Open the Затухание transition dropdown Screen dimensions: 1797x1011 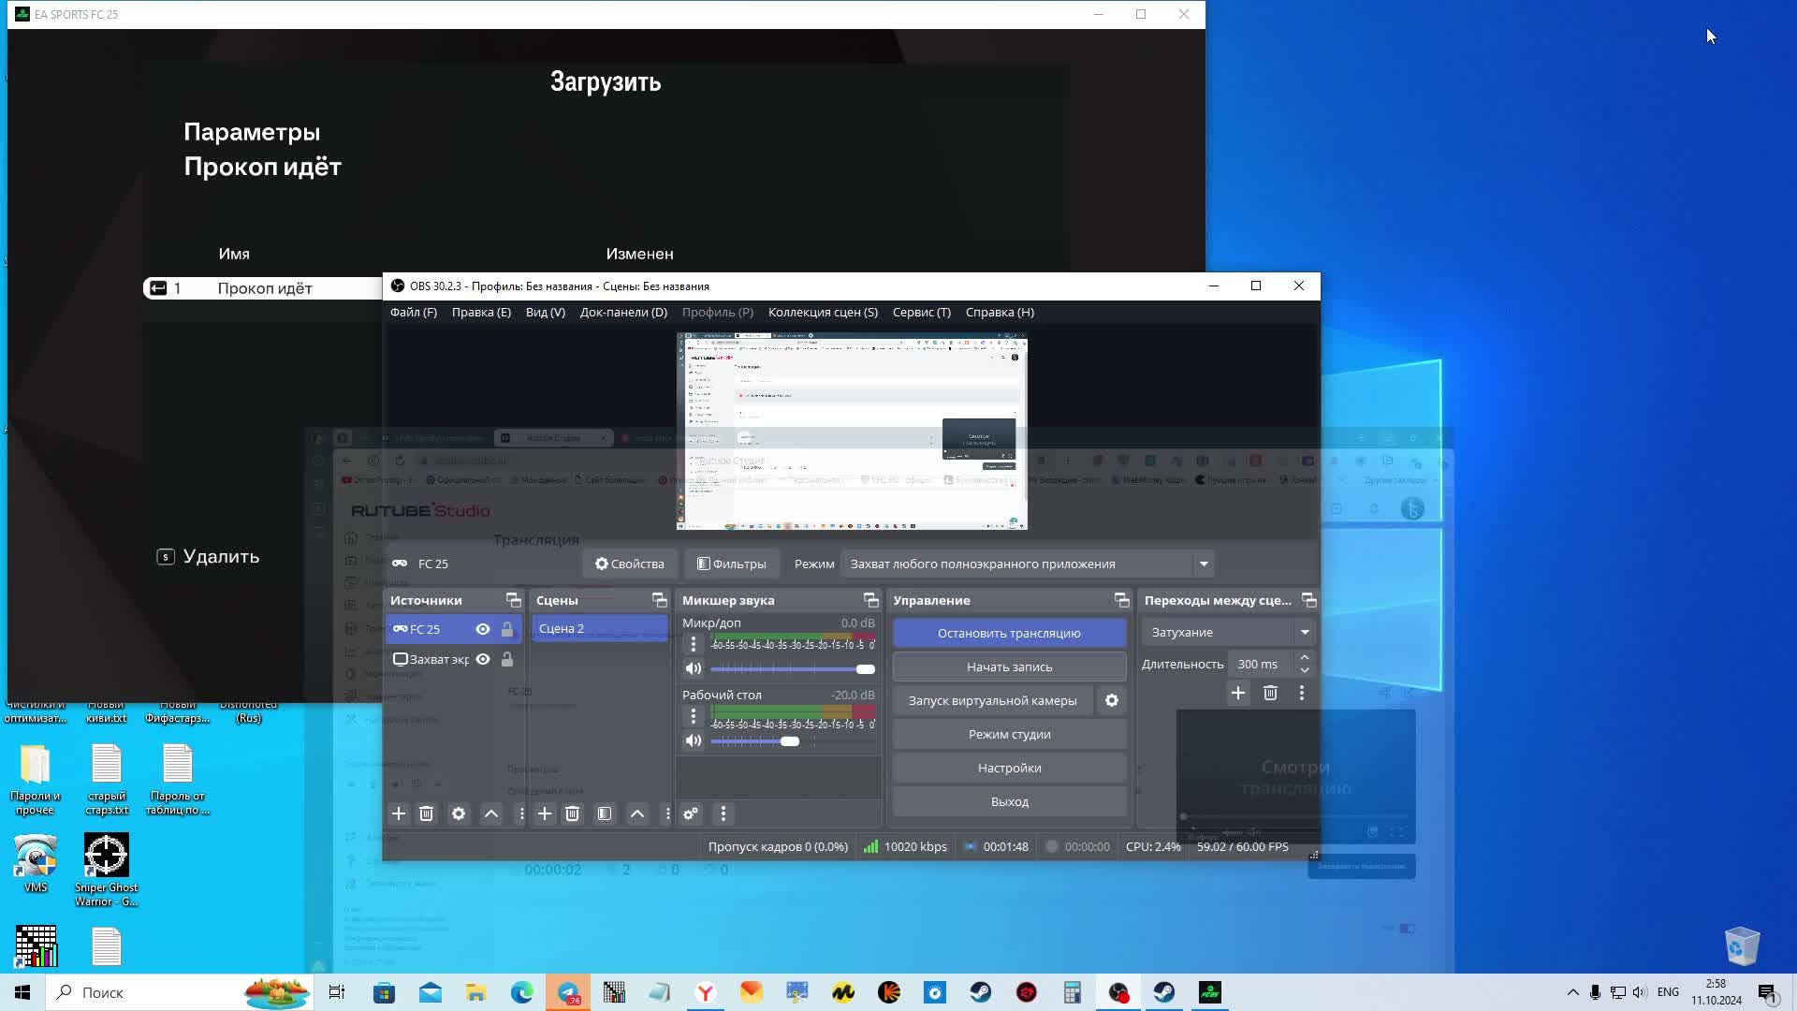pos(1304,632)
